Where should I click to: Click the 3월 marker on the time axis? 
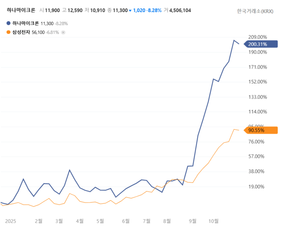click(x=59, y=221)
